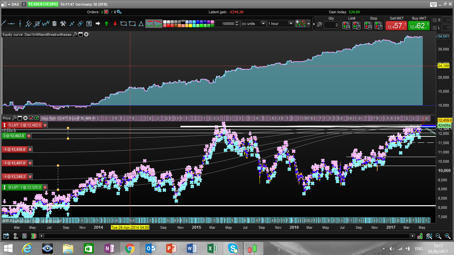Close the -1 @ 12,349.3 position
The image size is (454, 255).
[30, 177]
